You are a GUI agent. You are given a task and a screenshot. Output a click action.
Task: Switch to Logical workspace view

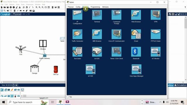point(5,14)
